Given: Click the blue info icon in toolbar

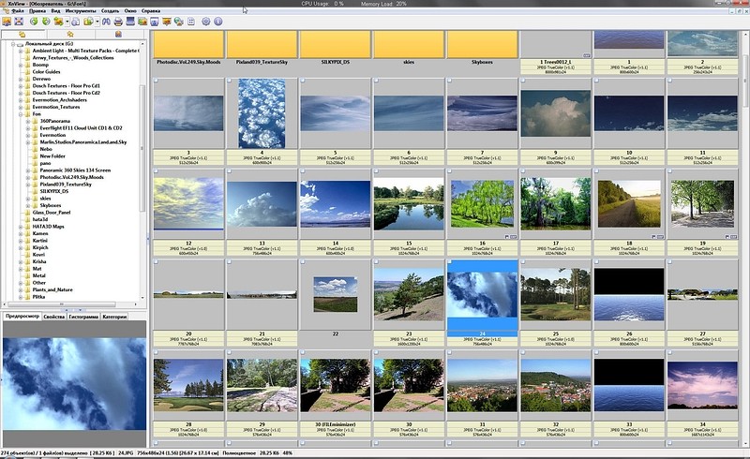Looking at the screenshot, I should [x=218, y=21].
